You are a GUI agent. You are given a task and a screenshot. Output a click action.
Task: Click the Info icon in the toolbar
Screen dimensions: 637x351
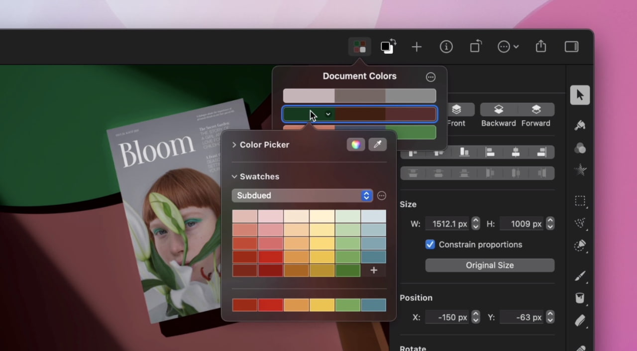(x=446, y=46)
